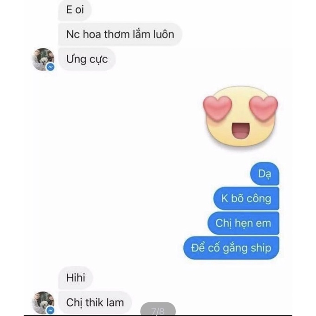Click the avatar beside "Chị thik lam" message
The image size is (316, 316).
pos(43,303)
